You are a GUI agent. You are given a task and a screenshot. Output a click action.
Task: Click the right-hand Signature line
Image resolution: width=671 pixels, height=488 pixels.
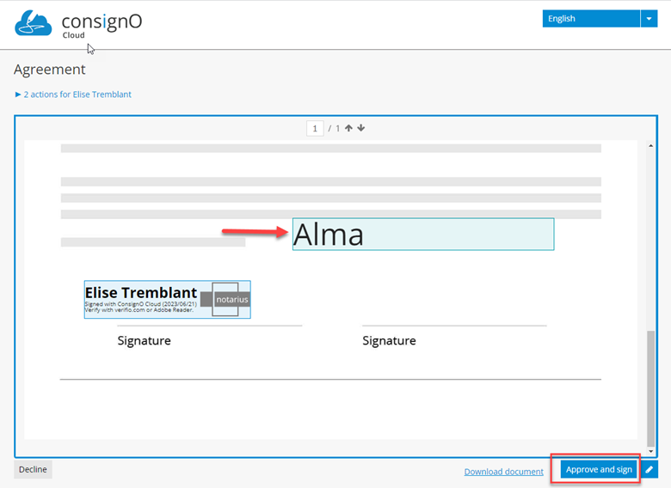454,327
